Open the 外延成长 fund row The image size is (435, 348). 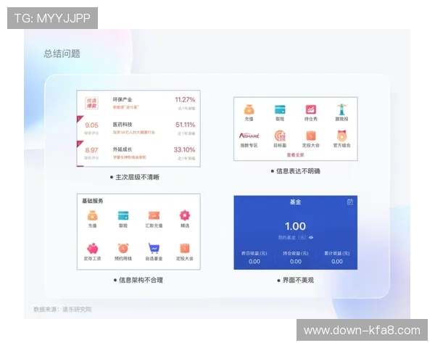[138, 153]
